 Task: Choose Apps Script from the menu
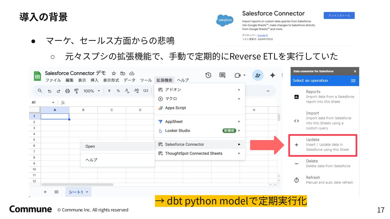(200, 108)
